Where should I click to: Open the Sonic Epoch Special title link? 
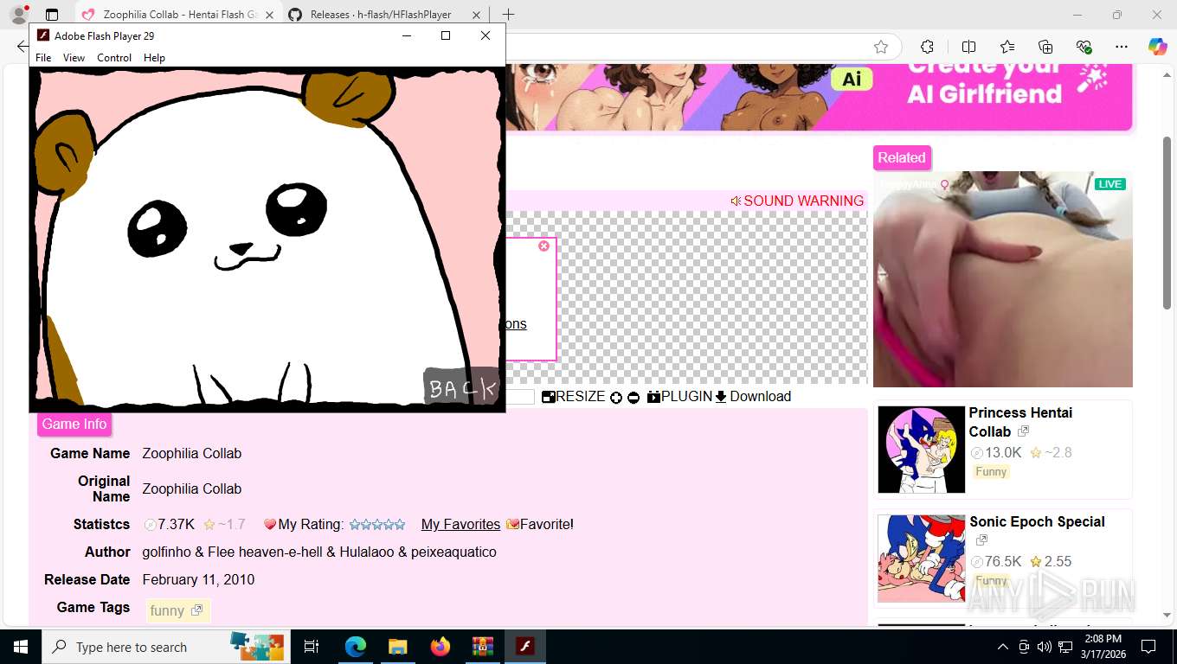(1037, 521)
